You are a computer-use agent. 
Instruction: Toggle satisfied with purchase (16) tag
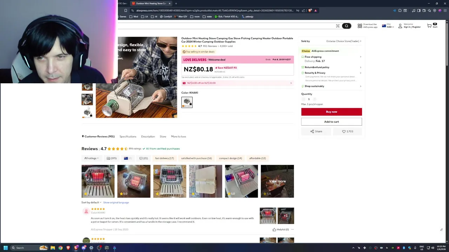tap(196, 158)
